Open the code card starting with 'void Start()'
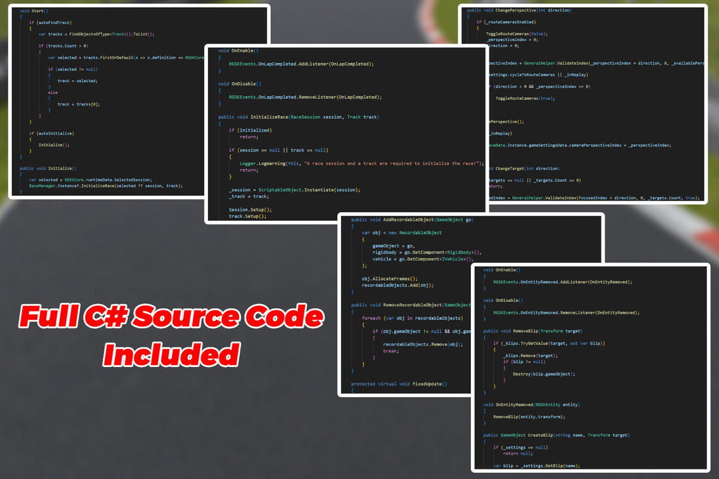The width and height of the screenshot is (719, 479). click(x=138, y=101)
